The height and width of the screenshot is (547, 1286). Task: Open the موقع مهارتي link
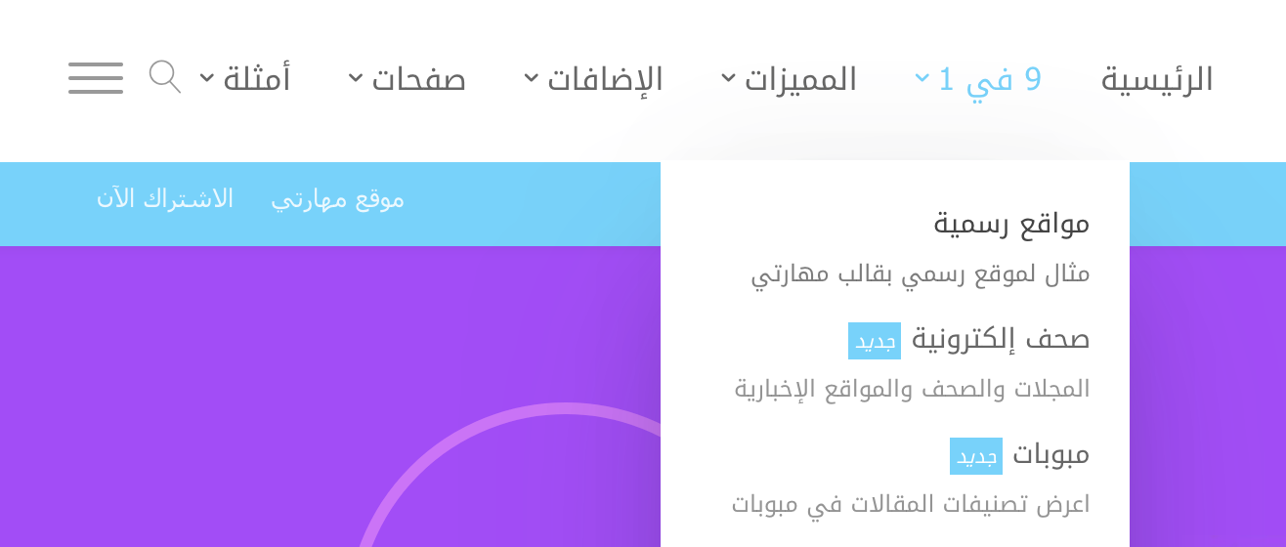tap(337, 199)
